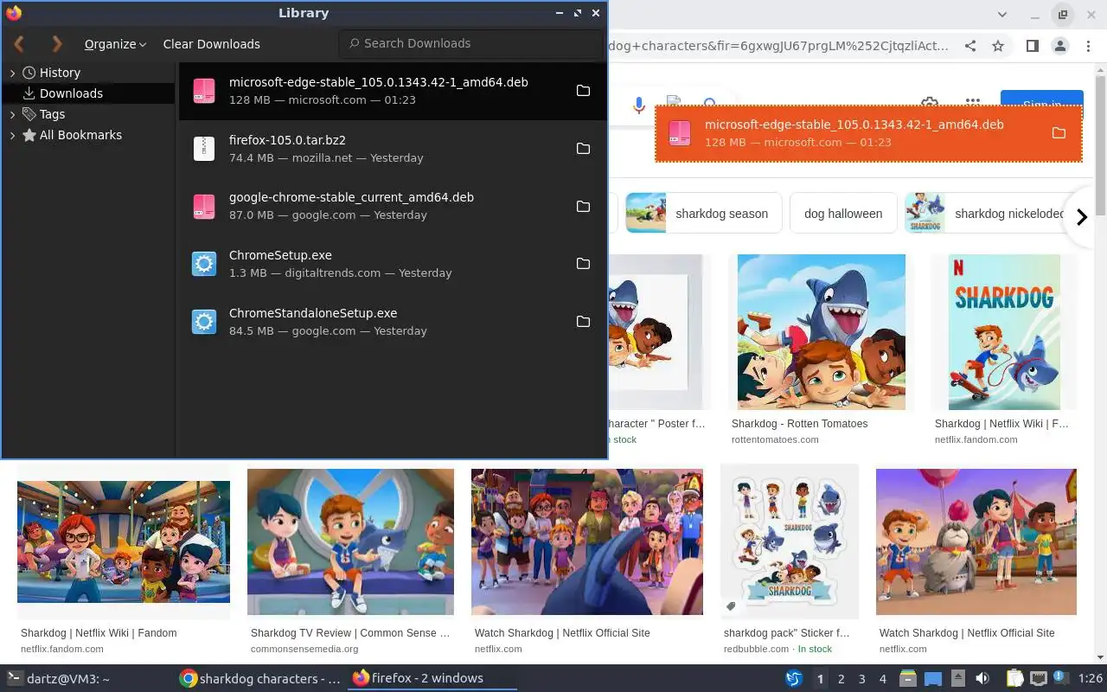Viewport: 1107px width, 692px height.
Task: Select firefox-105.0.tar.bz2 download entry
Action: (x=392, y=149)
